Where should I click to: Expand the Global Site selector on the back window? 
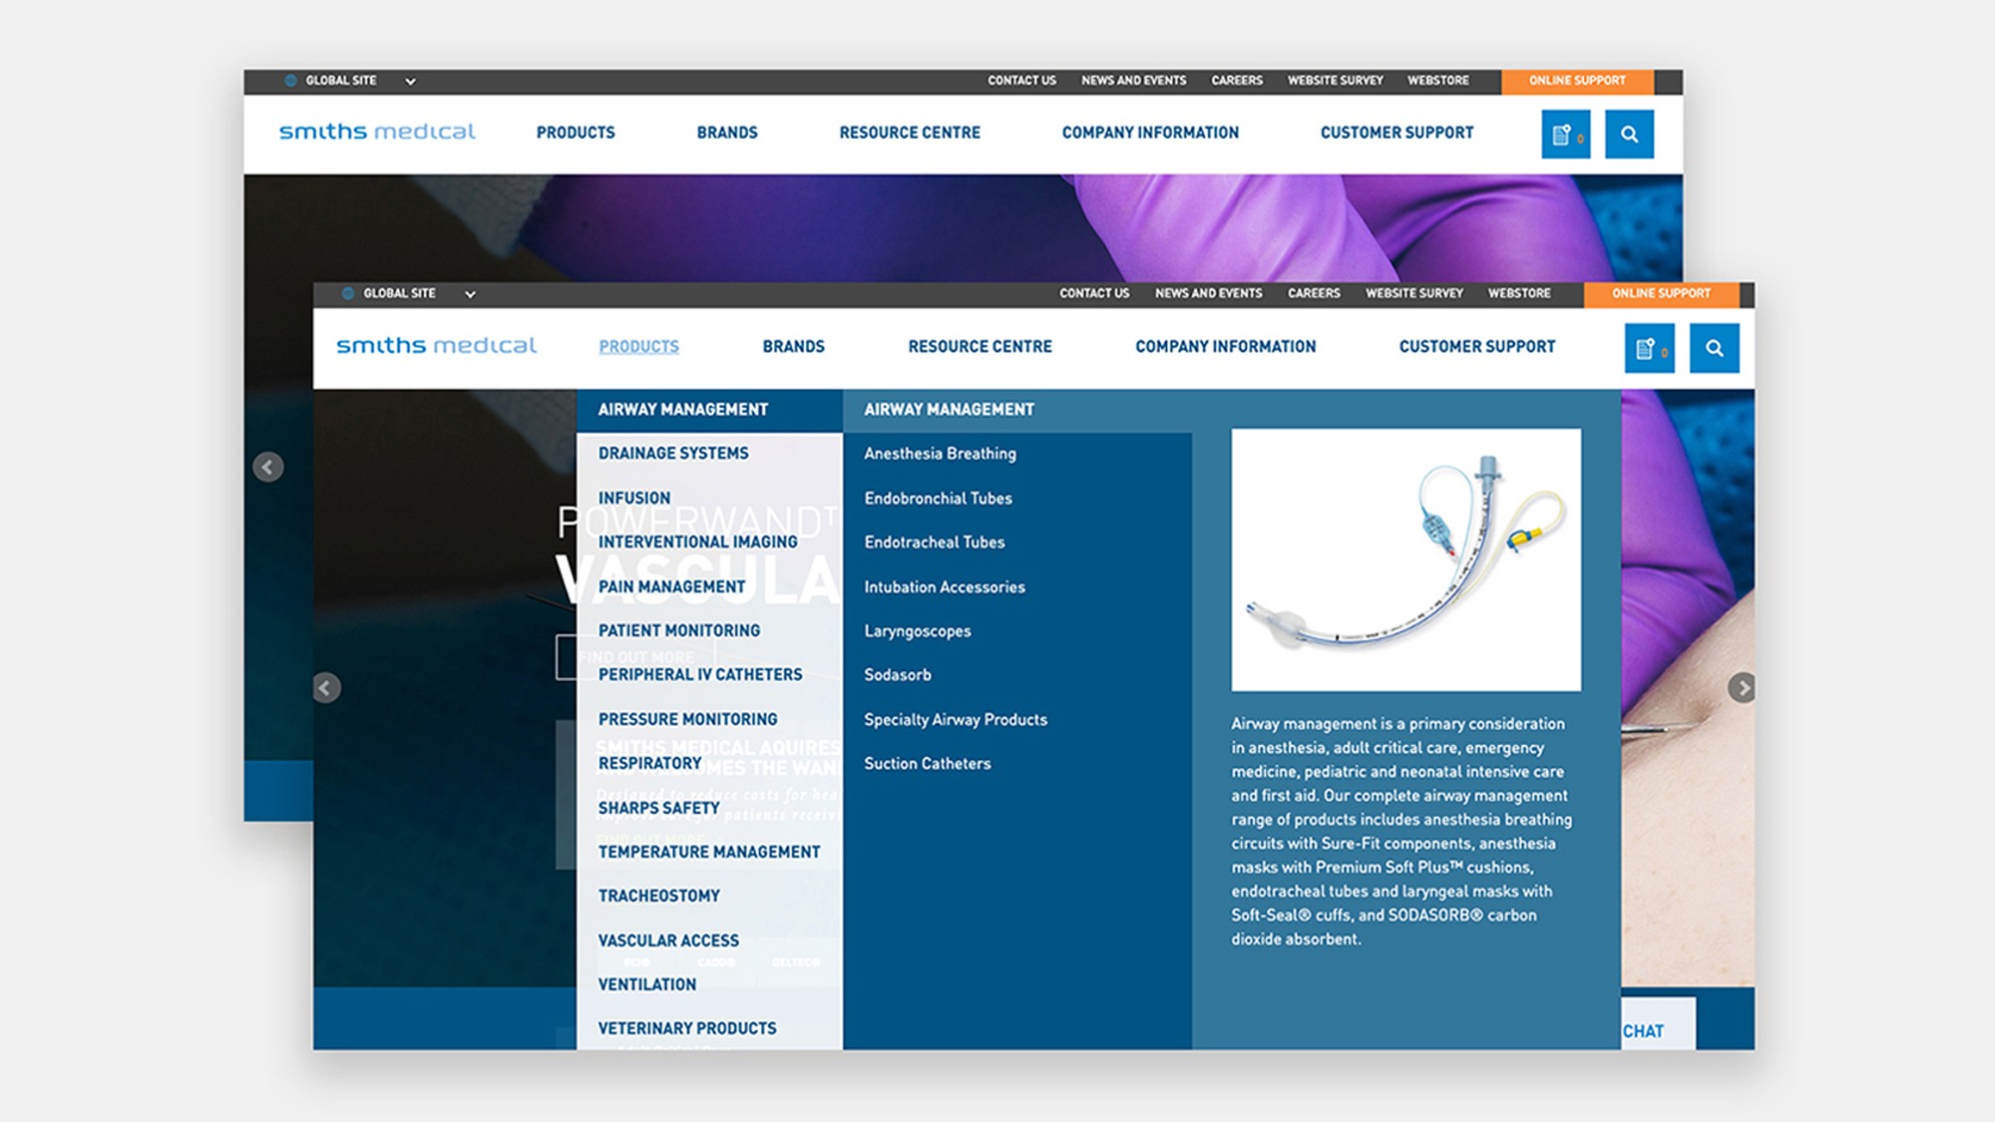[409, 81]
